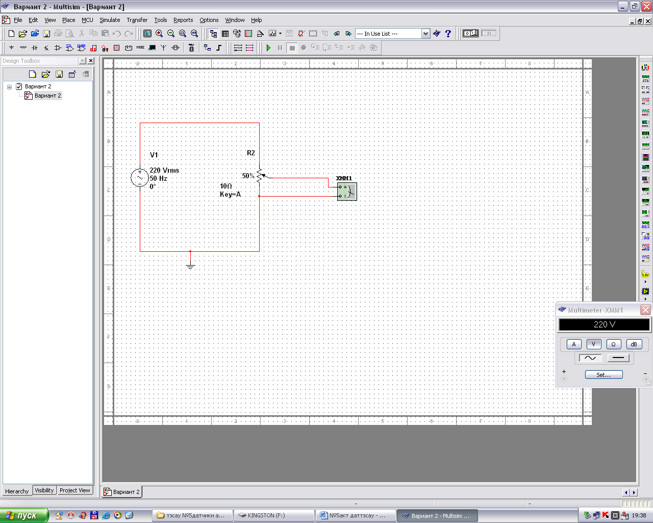Select decibel mode dB on multimeter
The height and width of the screenshot is (523, 653).
point(634,344)
